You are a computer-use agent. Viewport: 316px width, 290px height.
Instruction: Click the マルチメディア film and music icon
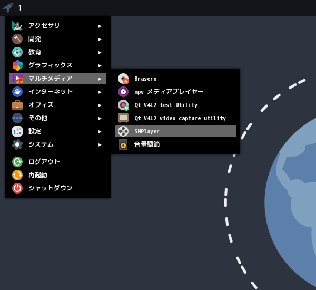point(17,79)
